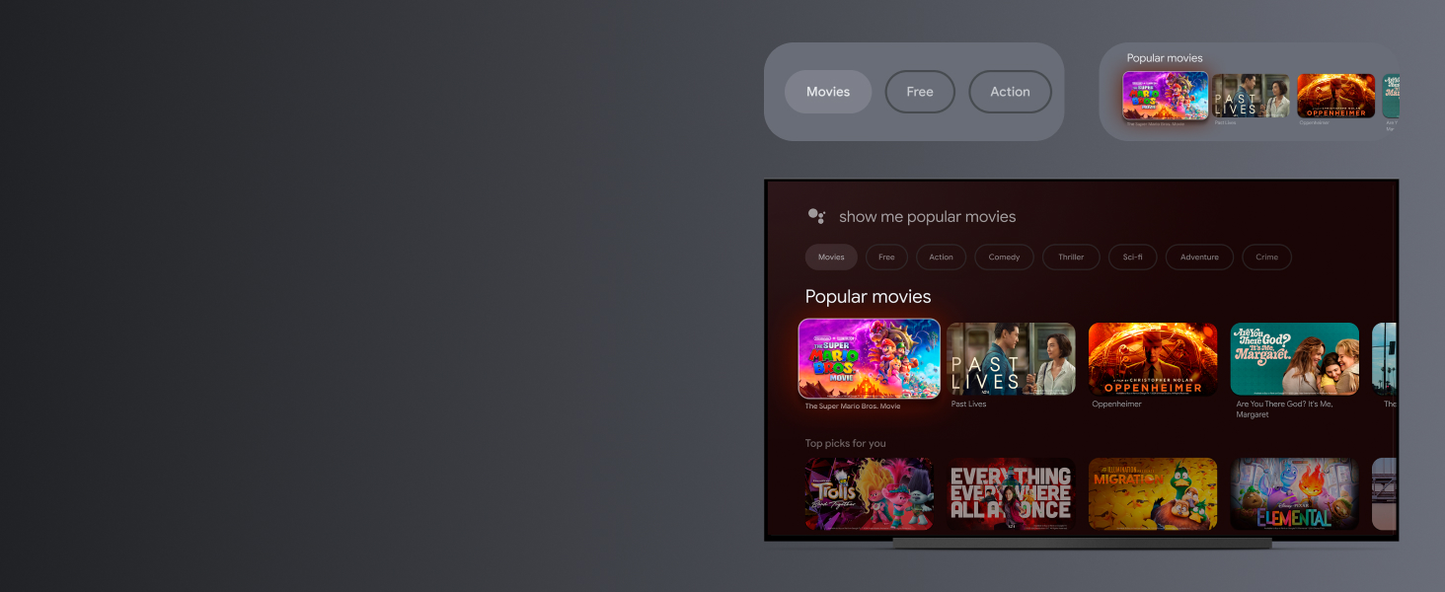Select the 'show me popular movies' search query
The image size is (1445, 592).
coord(927,217)
